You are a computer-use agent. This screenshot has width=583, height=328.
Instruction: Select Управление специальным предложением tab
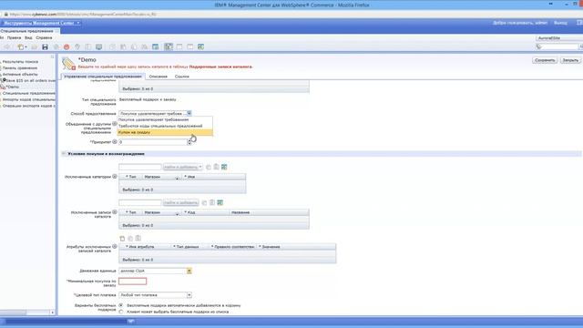tap(103, 77)
